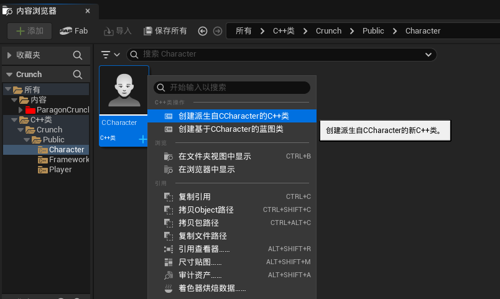The width and height of the screenshot is (500, 299).
Task: Select Character in the breadcrumb path
Action: coord(423,31)
